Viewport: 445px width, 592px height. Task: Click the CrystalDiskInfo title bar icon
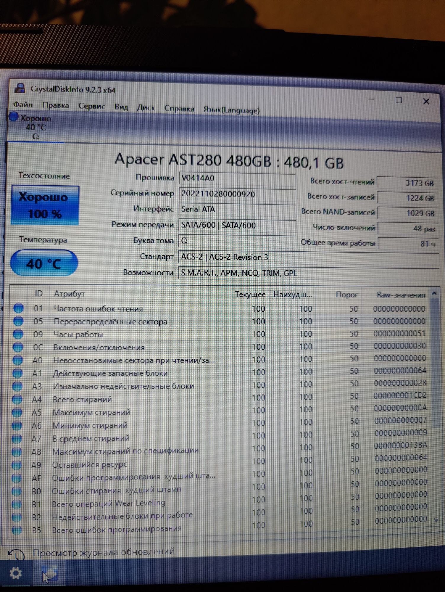tap(20, 88)
